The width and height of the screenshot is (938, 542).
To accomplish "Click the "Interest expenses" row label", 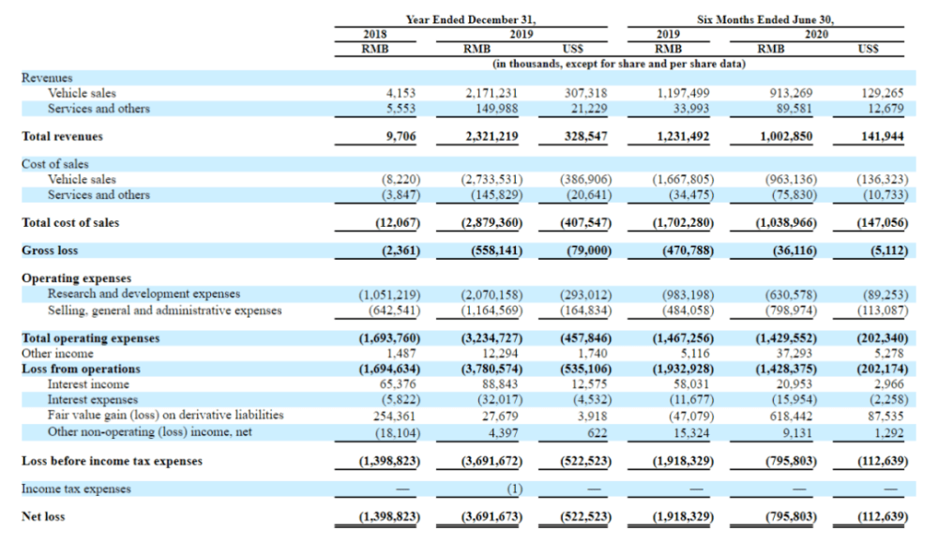I will [93, 399].
